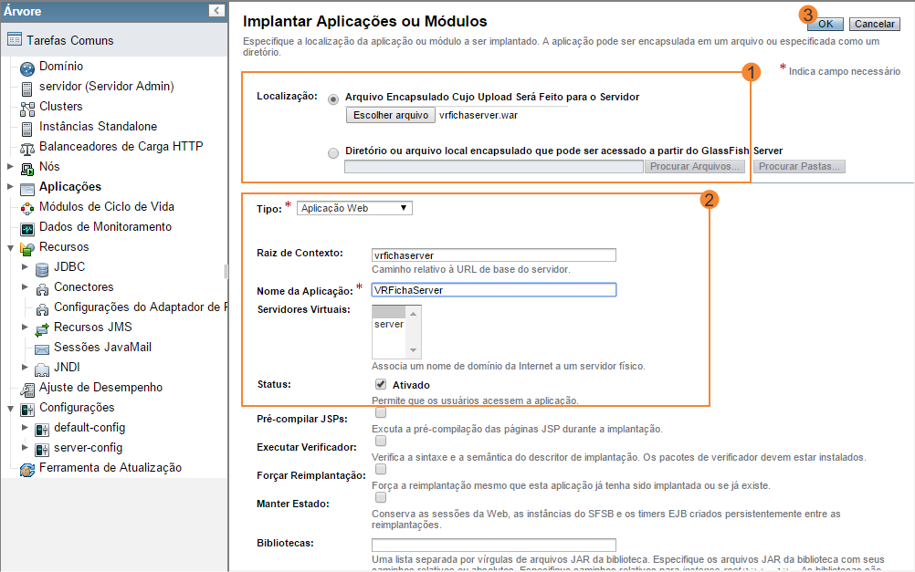
Task: Click the Configurações do Adaptador icon
Action: [42, 309]
